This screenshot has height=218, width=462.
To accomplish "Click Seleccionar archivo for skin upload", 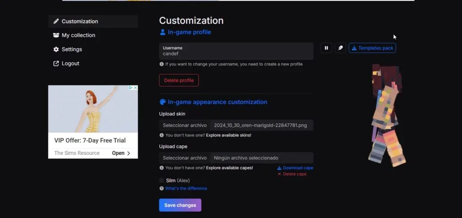I will coord(185,125).
